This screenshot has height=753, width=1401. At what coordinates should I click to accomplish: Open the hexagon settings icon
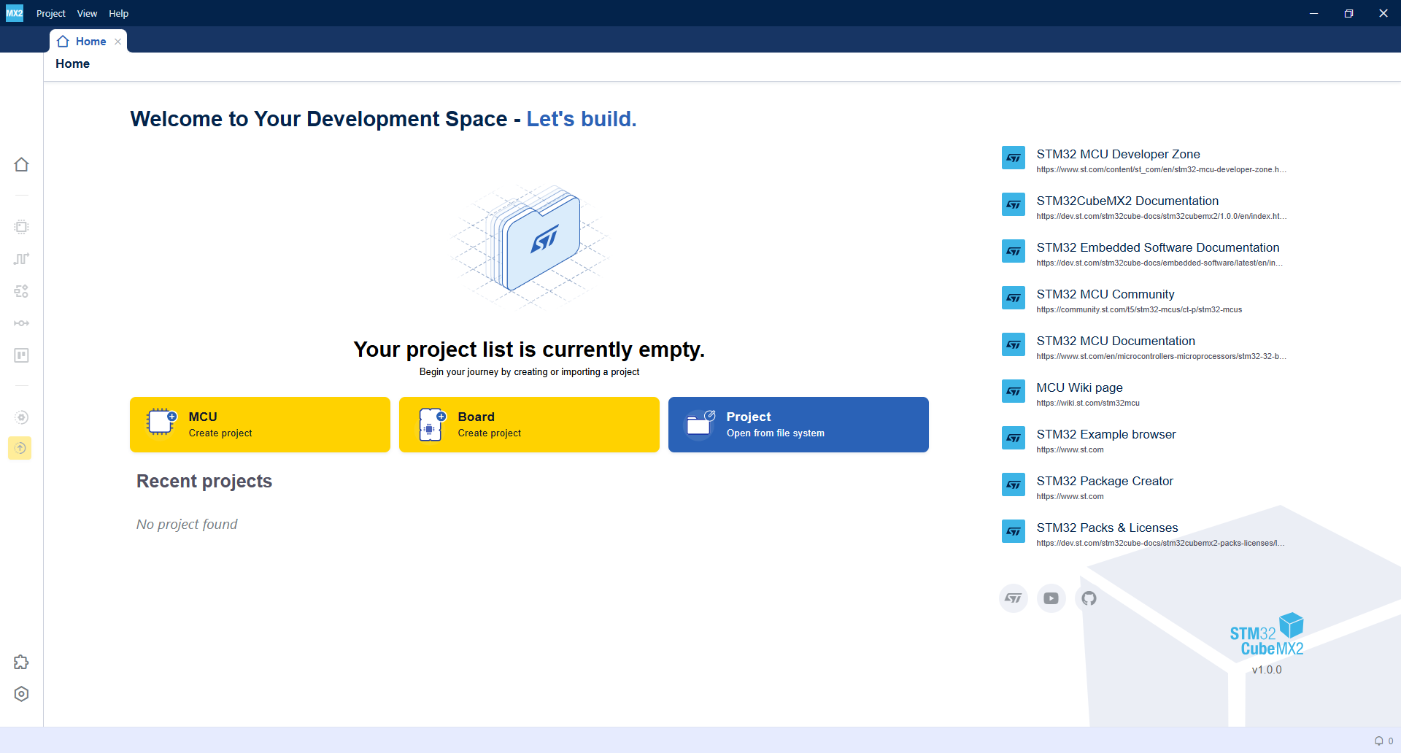21,694
